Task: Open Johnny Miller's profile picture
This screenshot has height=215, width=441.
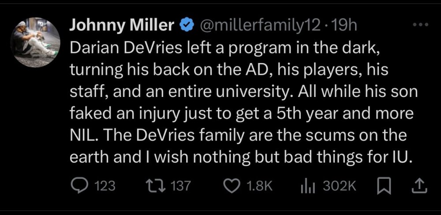Action: 39,42
